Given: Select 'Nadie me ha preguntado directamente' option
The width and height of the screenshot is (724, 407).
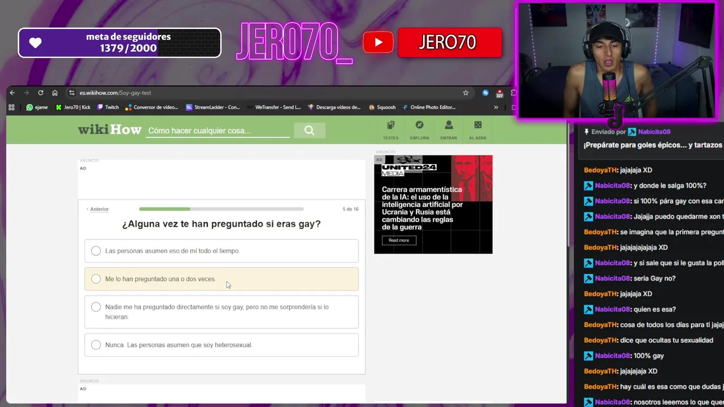Looking at the screenshot, I should tap(221, 312).
